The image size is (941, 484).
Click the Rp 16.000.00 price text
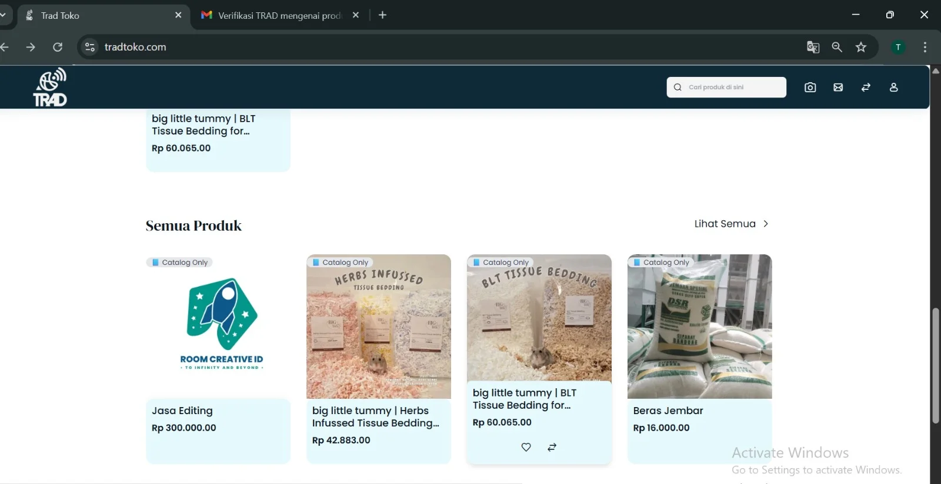(x=661, y=428)
